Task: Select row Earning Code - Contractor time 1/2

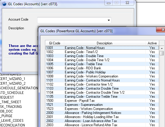Action: (x=102, y=84)
